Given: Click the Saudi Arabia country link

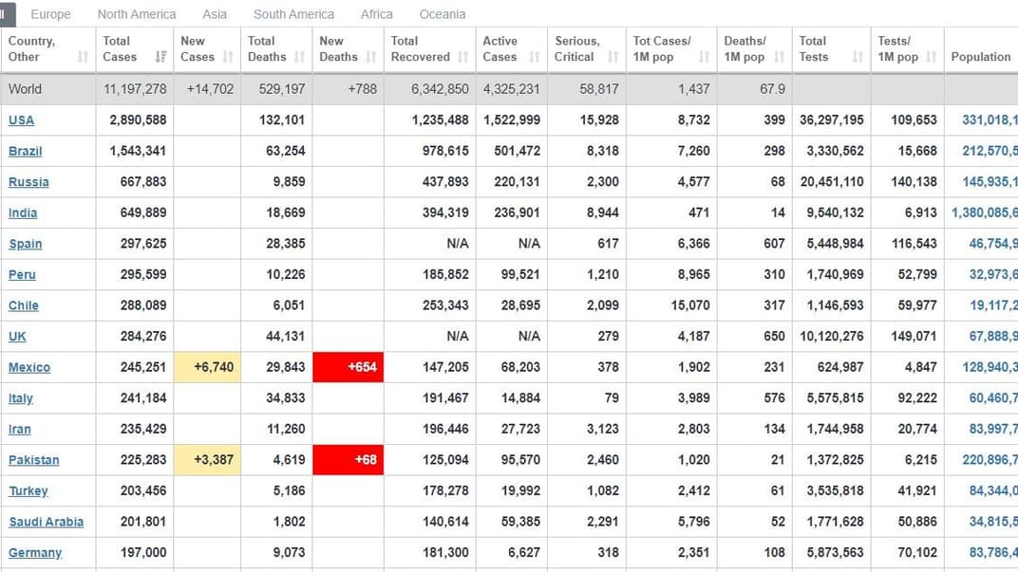Looking at the screenshot, I should pos(46,522).
